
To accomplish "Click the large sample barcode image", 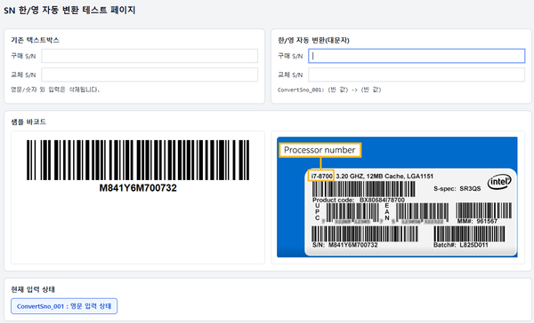I will point(138,160).
